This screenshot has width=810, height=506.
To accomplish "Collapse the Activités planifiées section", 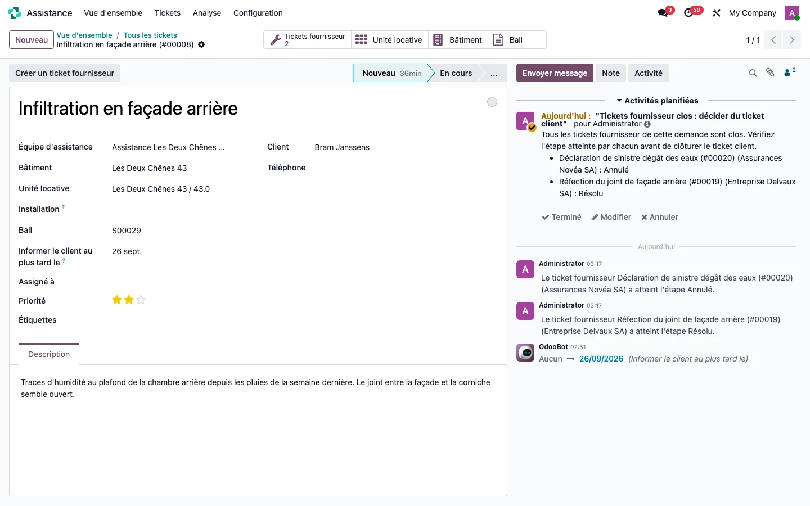I will pyautogui.click(x=658, y=101).
